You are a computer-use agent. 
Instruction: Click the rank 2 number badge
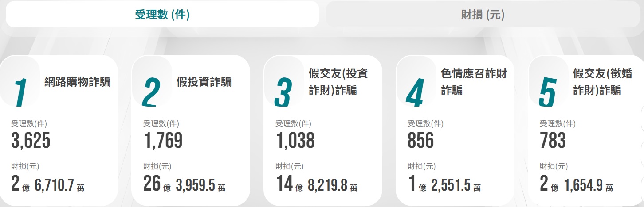point(152,92)
